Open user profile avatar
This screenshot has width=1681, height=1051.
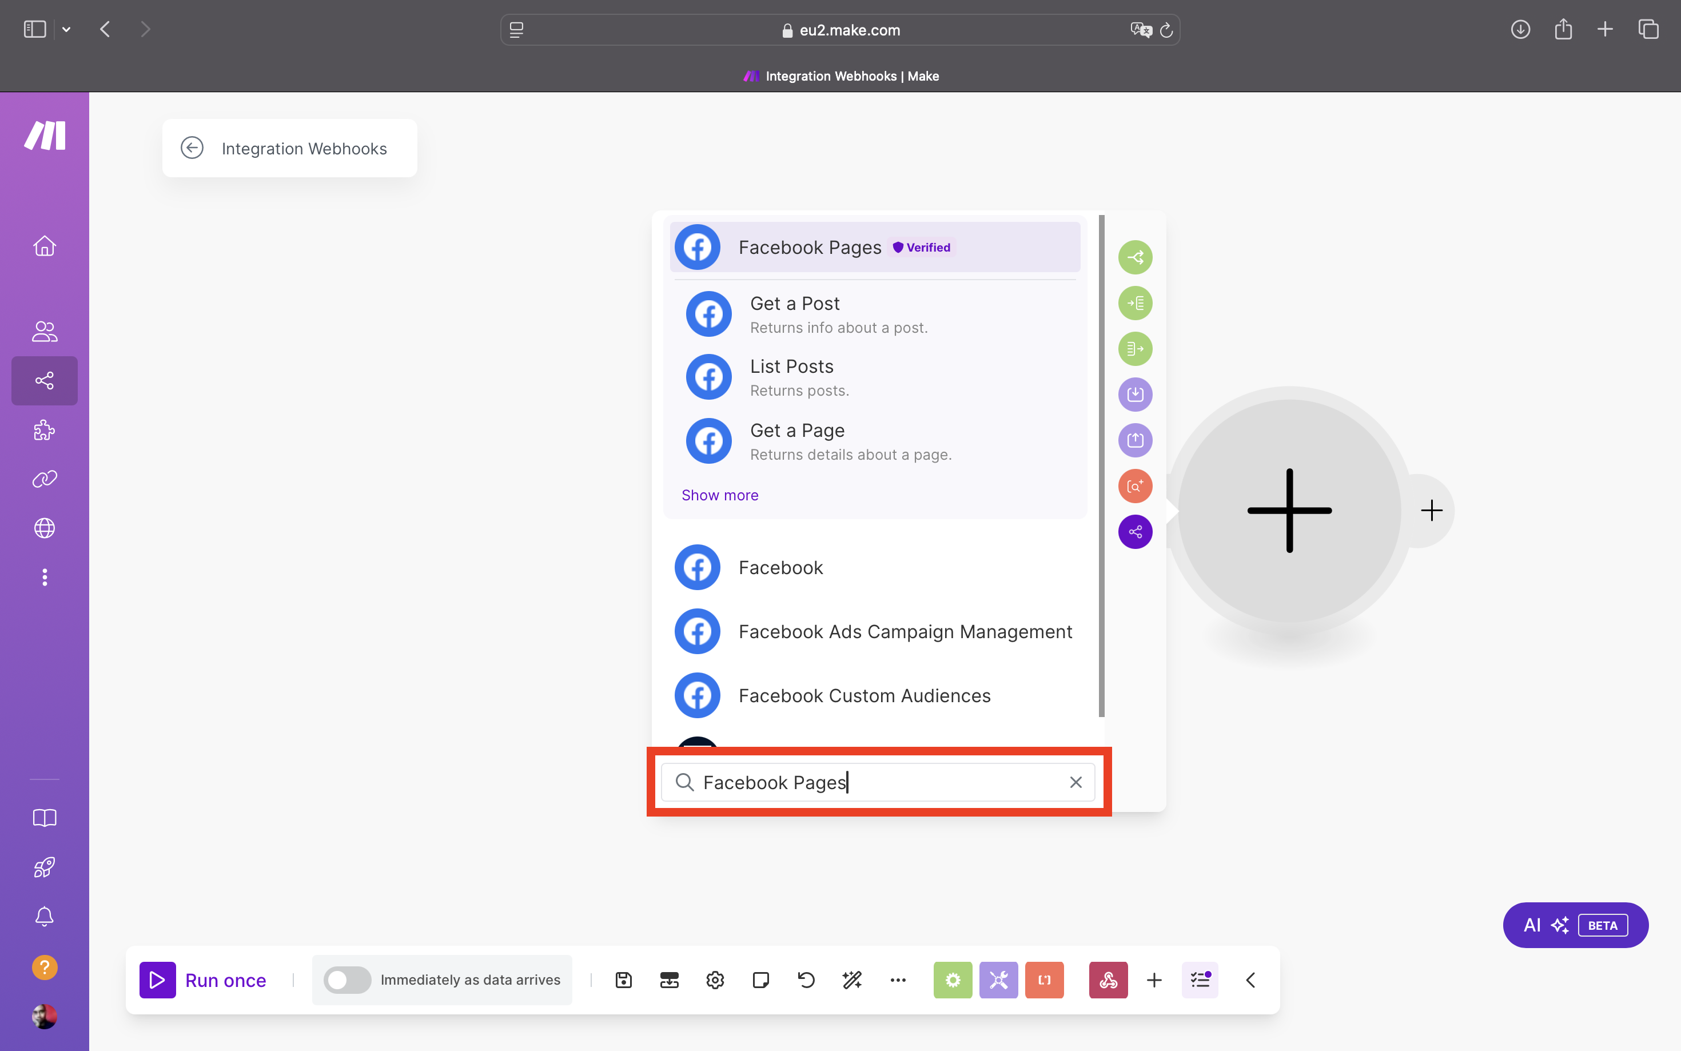coord(45,1016)
